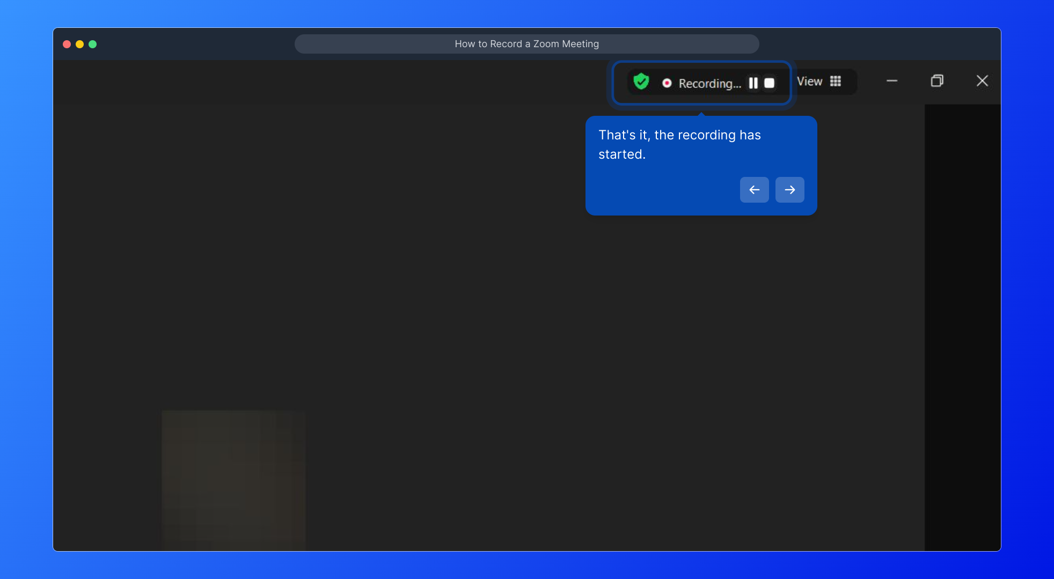Click the green macOS fullscreen dot
1054x579 pixels.
click(93, 44)
